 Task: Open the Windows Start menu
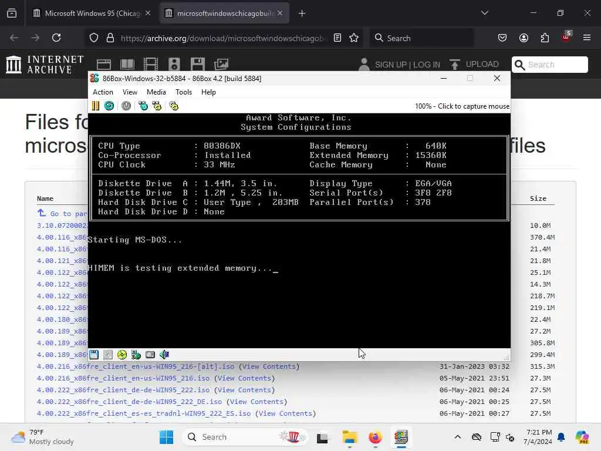(x=166, y=437)
